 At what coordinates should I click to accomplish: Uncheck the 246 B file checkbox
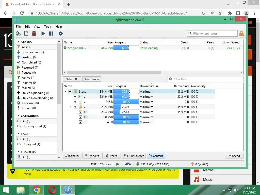pos(75,102)
